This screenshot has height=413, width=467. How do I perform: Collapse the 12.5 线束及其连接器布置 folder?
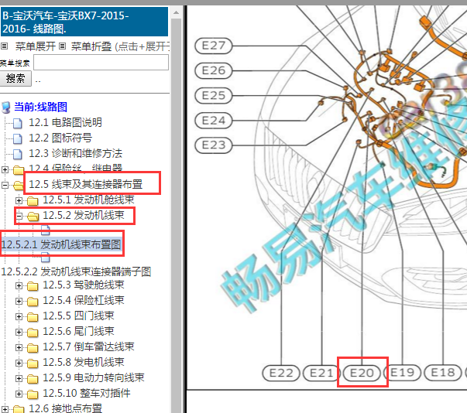point(5,186)
